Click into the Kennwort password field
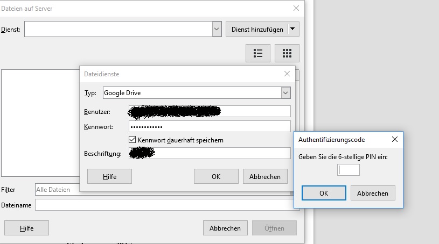Image resolution: width=439 pixels, height=244 pixels. (x=210, y=126)
